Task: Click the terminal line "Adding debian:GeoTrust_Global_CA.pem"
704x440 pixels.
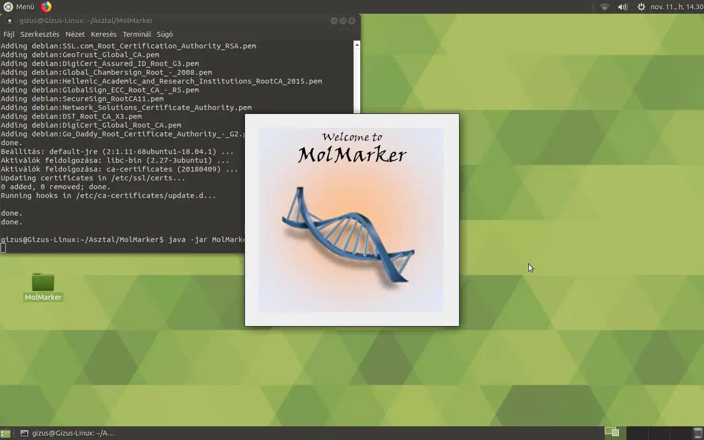Action: click(80, 55)
